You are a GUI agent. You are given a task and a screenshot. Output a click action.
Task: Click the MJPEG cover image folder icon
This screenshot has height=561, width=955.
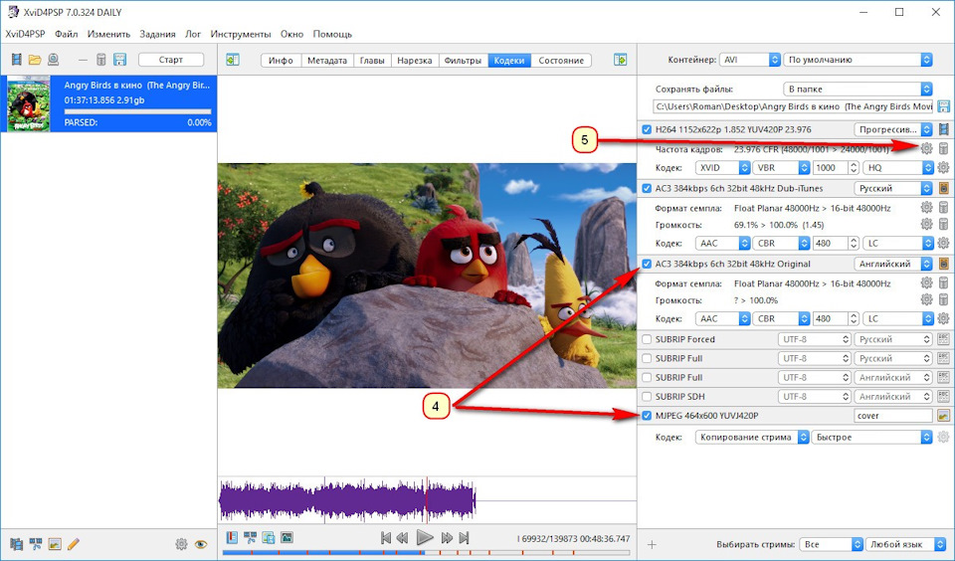click(x=943, y=416)
